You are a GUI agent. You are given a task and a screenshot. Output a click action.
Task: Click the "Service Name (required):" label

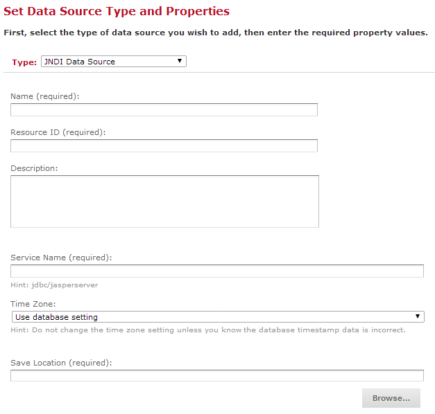tap(61, 258)
